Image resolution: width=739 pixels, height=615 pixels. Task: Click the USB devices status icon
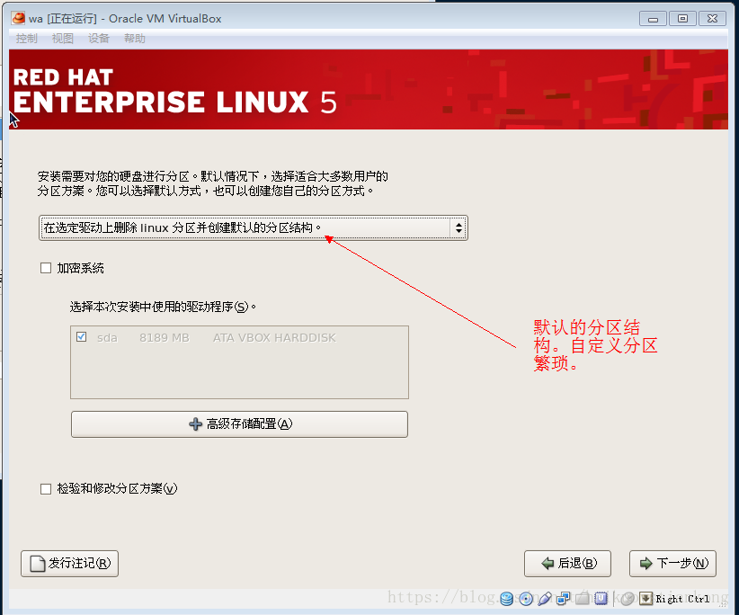point(544,599)
